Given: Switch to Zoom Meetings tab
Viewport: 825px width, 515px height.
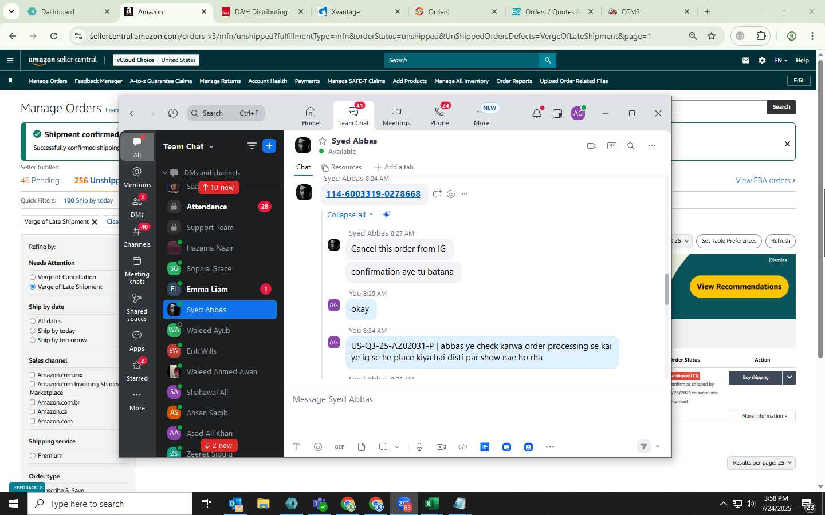Looking at the screenshot, I should tap(396, 116).
